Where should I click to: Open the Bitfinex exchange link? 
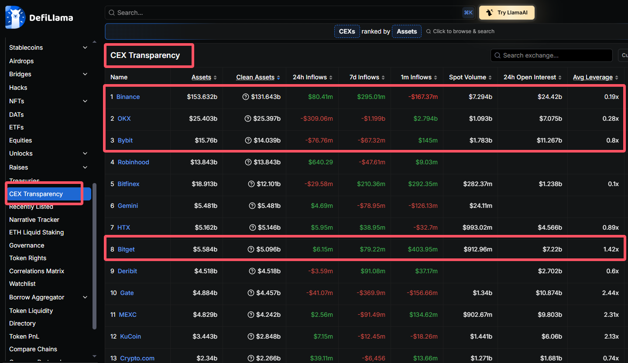pos(129,184)
